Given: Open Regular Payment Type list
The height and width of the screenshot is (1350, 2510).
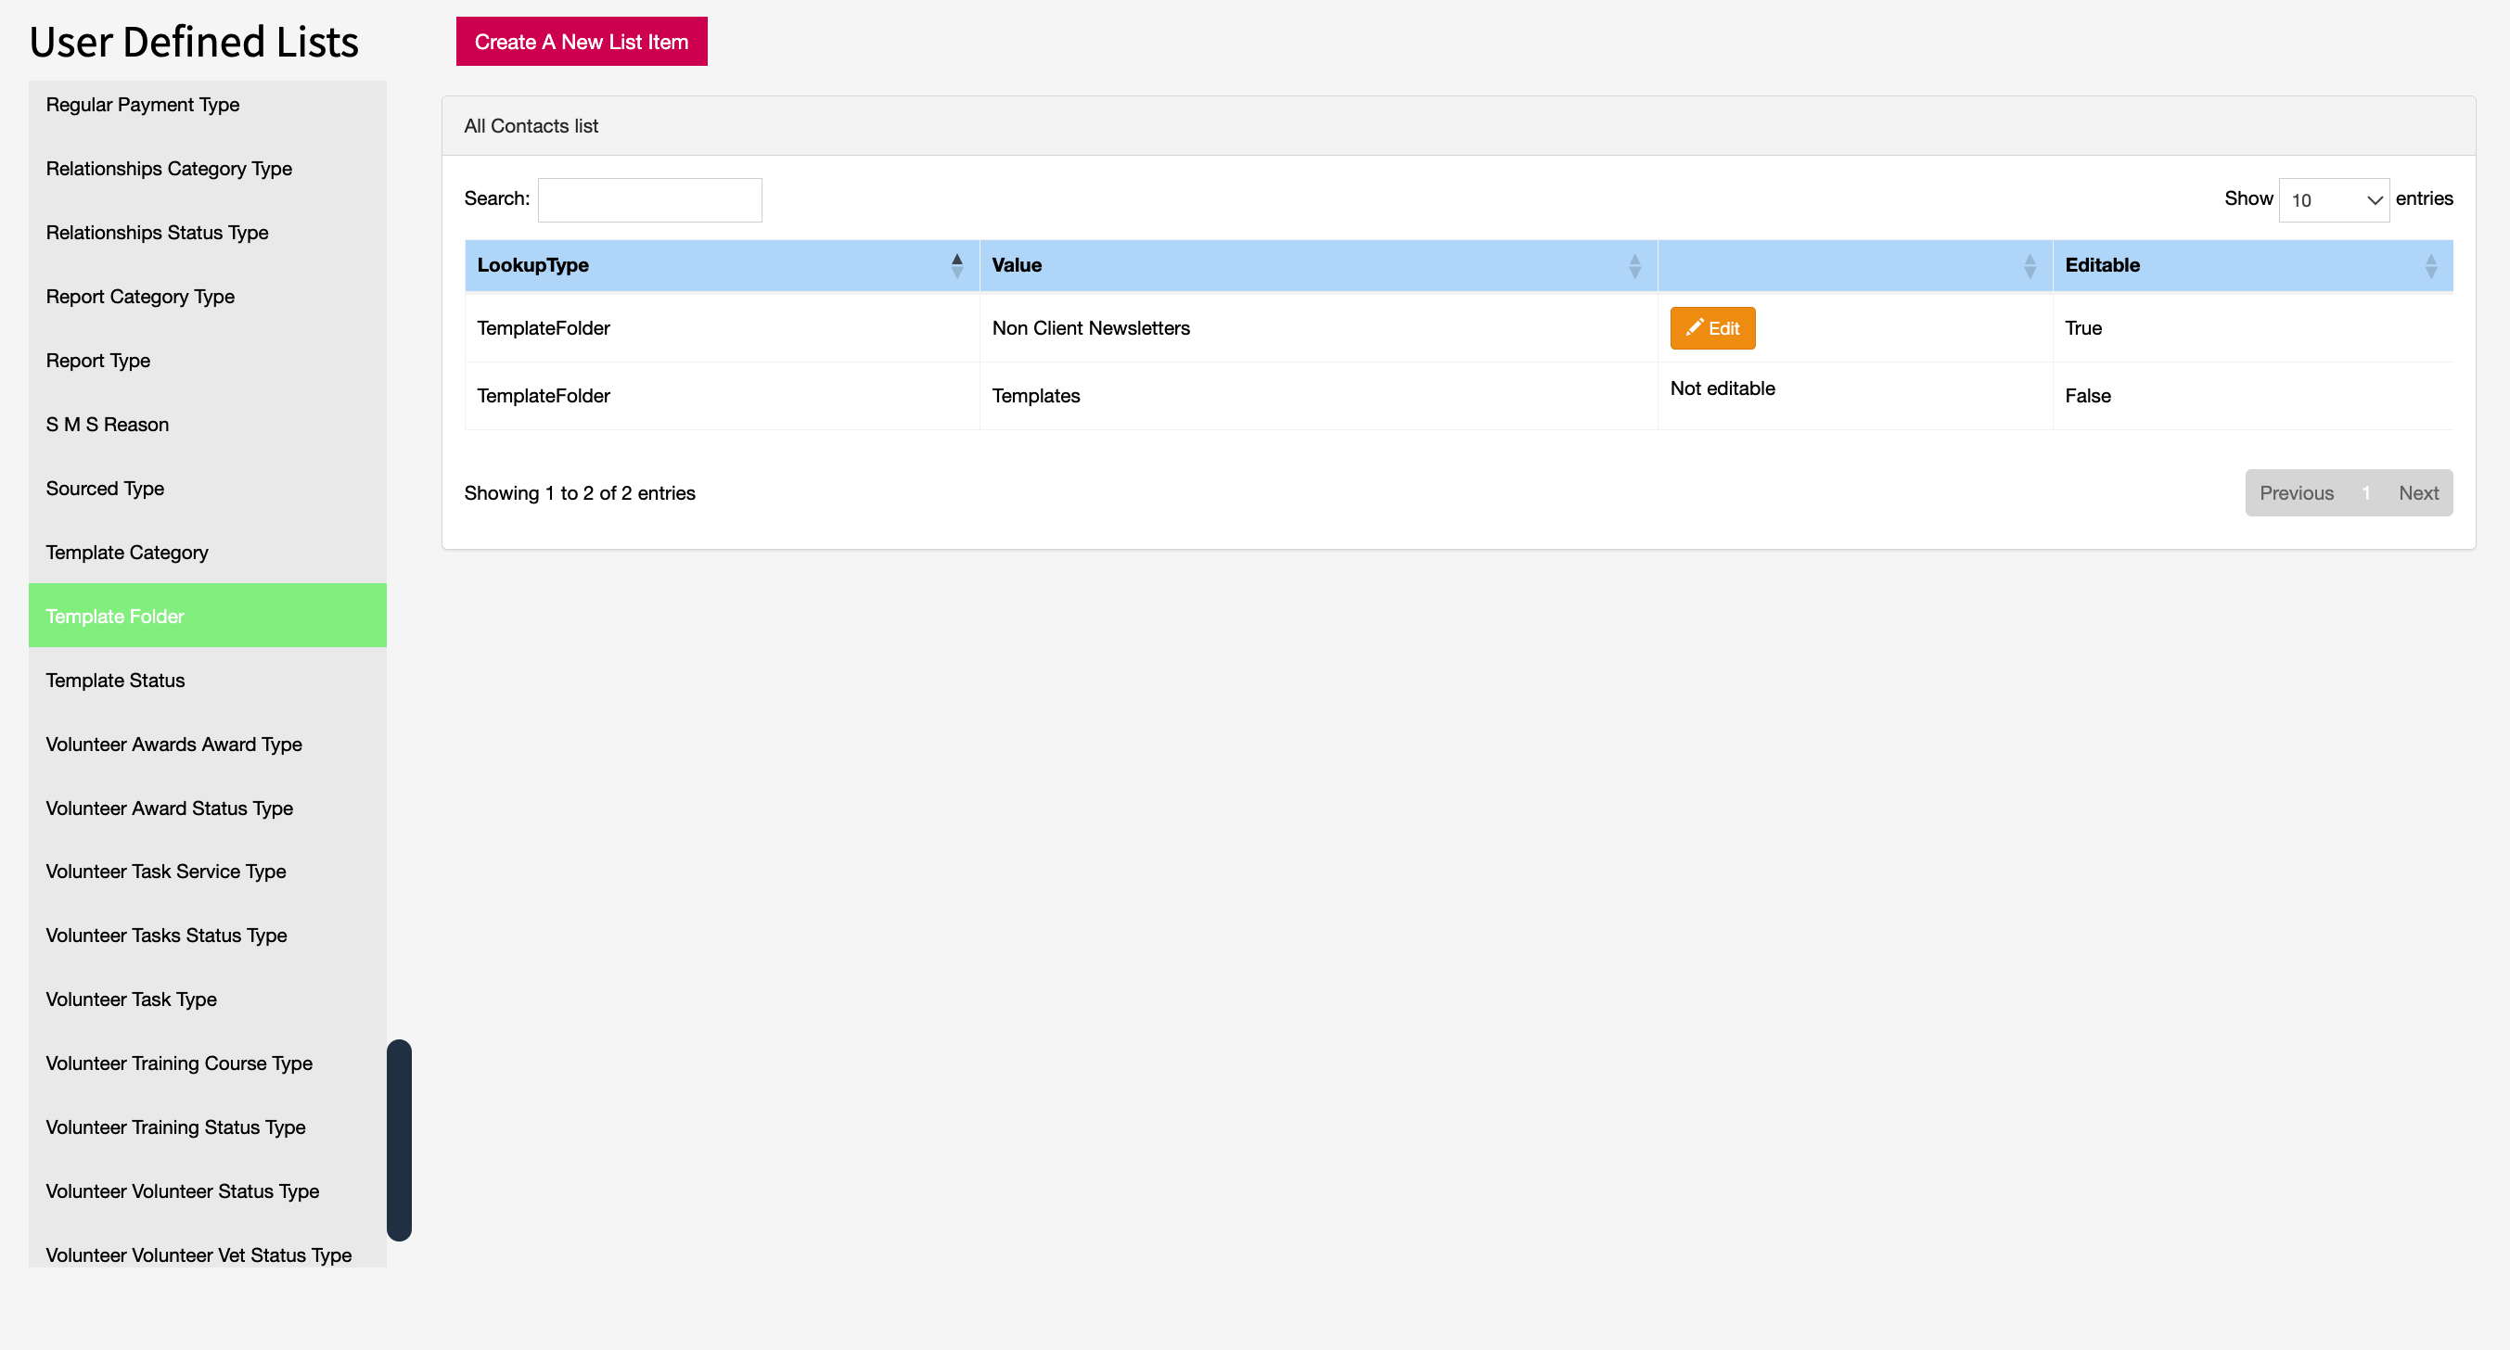Looking at the screenshot, I should 208,104.
